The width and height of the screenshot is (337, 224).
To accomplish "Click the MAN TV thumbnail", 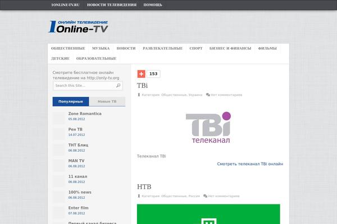I will (58, 165).
